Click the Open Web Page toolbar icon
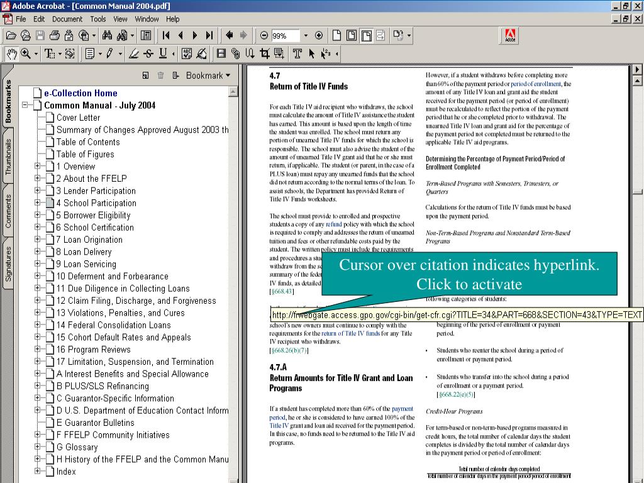Screen dimensions: 644x483 pyautogui.click(x=25, y=36)
